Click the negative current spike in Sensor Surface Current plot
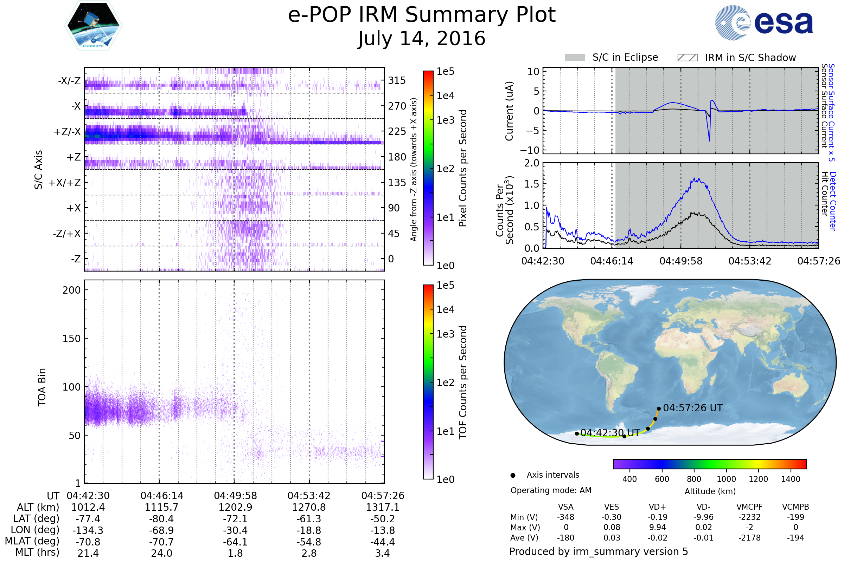844x562 pixels. coord(709,140)
